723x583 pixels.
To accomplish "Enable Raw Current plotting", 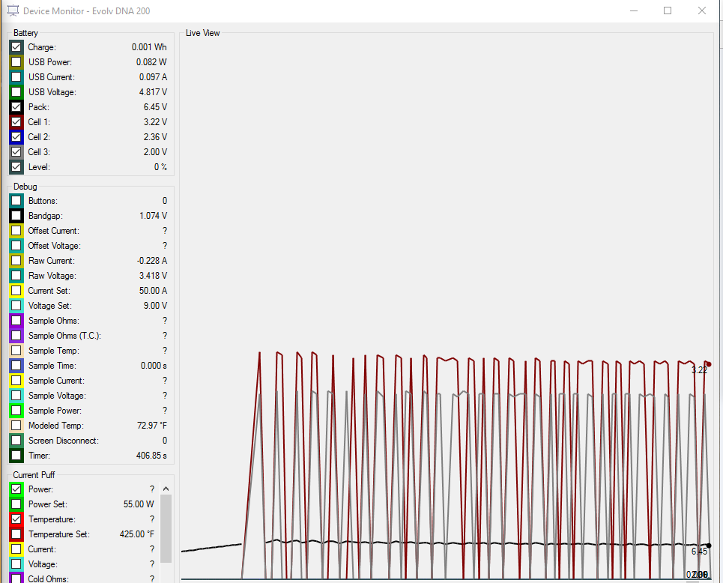I will [16, 261].
